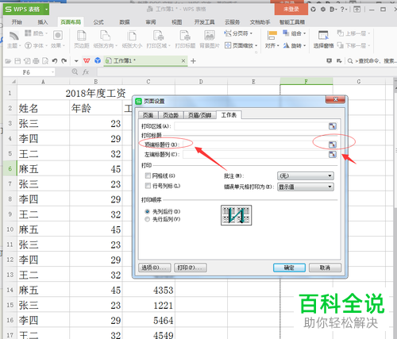Expand the name box dropdown showing F6

click(x=52, y=72)
